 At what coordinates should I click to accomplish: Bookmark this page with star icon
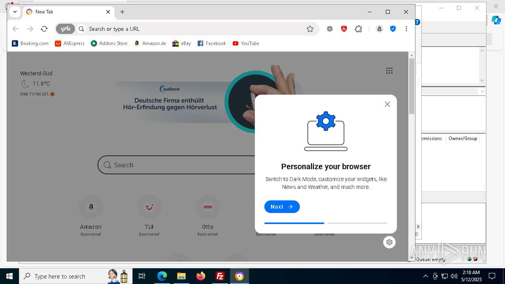(x=310, y=29)
